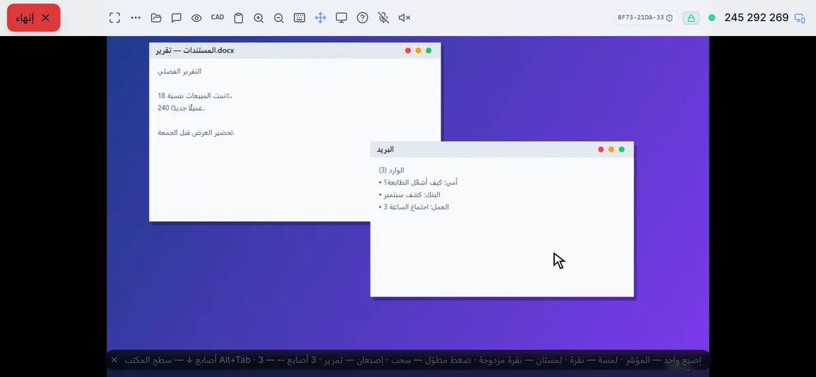Open the three-dots more options menu

(x=135, y=18)
